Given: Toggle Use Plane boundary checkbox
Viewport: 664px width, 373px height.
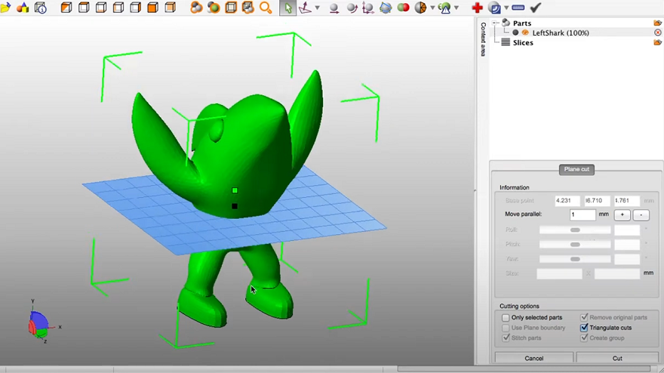Looking at the screenshot, I should (x=506, y=328).
